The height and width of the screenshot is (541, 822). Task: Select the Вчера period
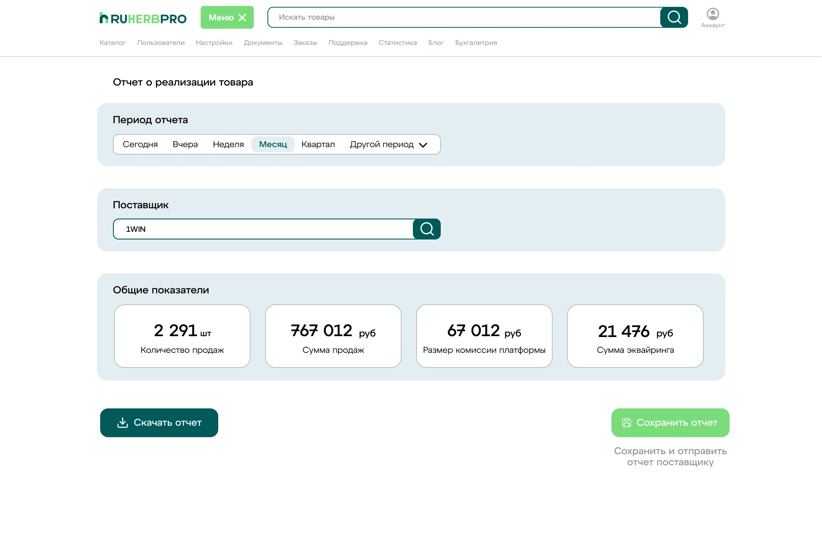(185, 144)
